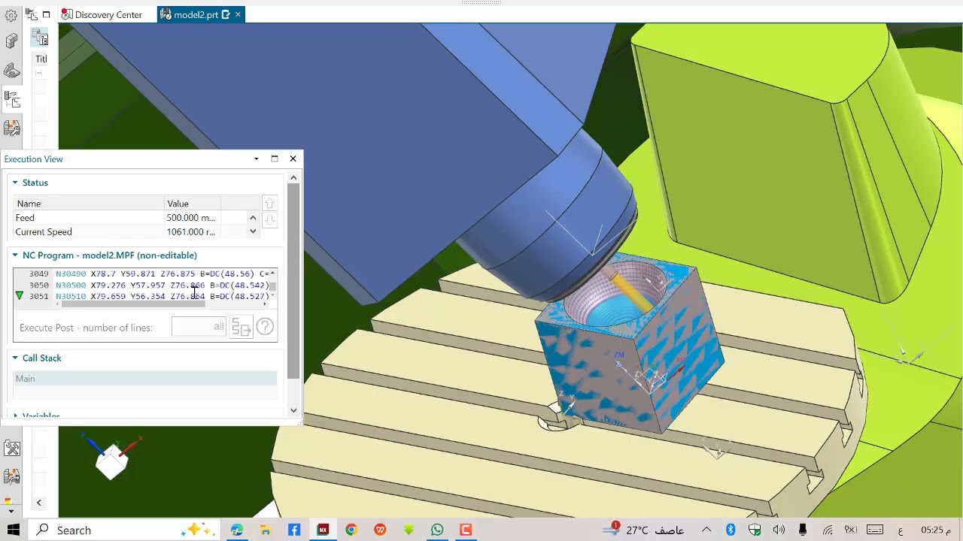Open the Part Navigator sidebar tab
This screenshot has width=963, height=541.
[x=11, y=71]
